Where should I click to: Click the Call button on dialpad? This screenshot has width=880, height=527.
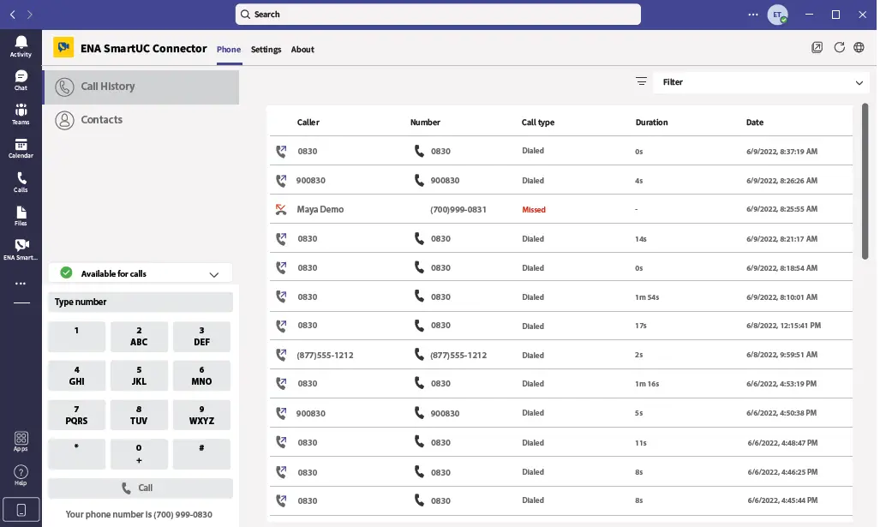(140, 488)
